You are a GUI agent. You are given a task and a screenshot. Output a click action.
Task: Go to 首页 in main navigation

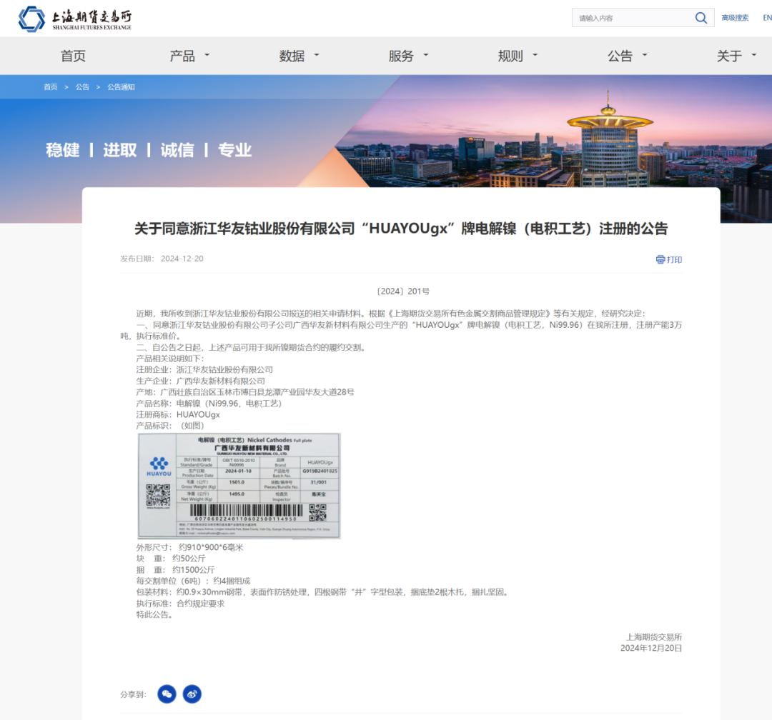tap(73, 56)
